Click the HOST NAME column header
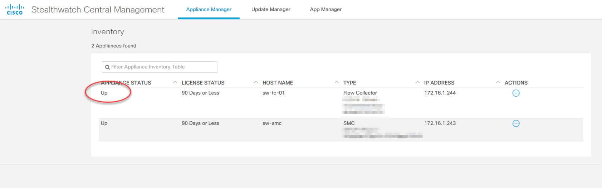The width and height of the screenshot is (602, 188). click(x=278, y=83)
